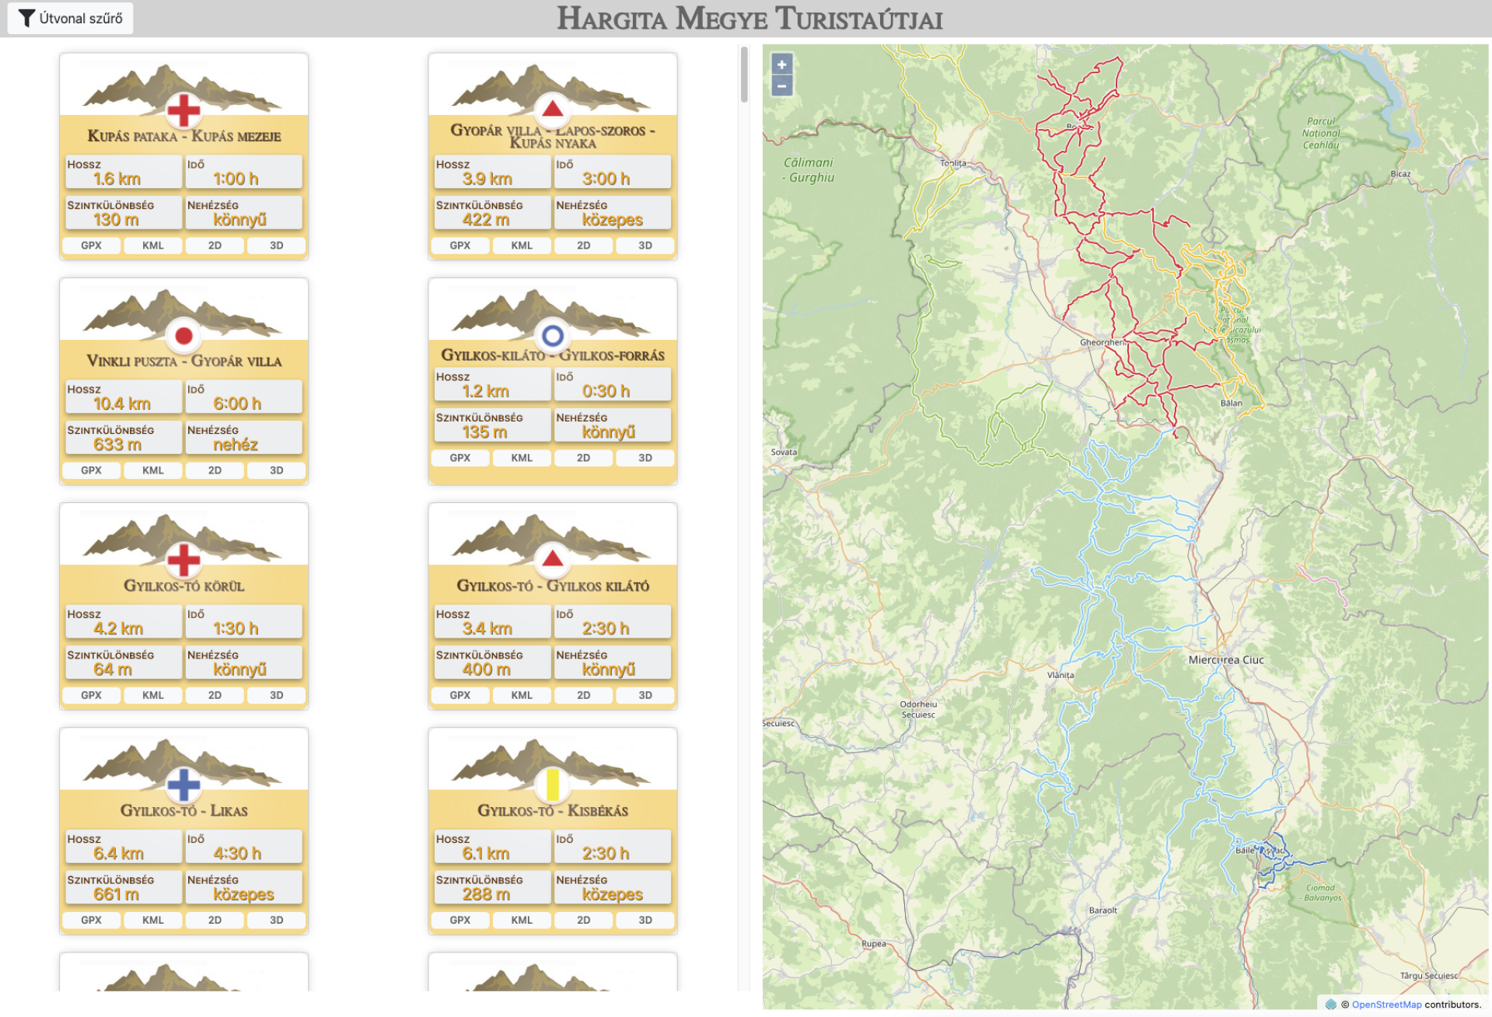Click red cross marker on Kupás pataka card
The image size is (1492, 1017).
click(183, 110)
